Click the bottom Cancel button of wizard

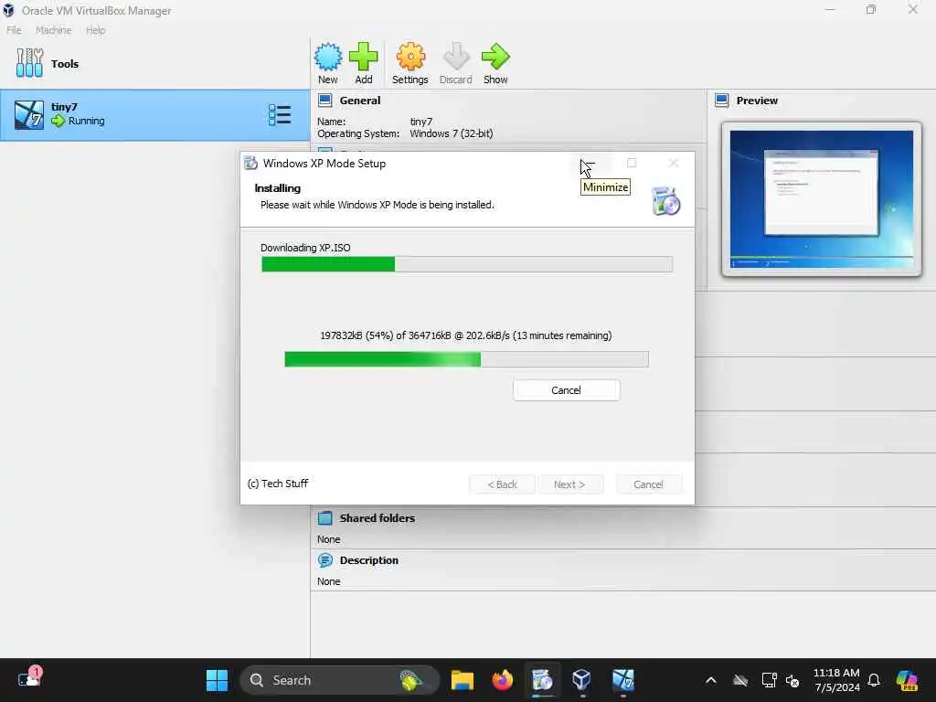[648, 484]
